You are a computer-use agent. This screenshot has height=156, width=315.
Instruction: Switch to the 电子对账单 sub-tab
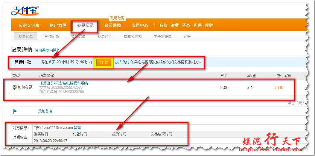162,37
